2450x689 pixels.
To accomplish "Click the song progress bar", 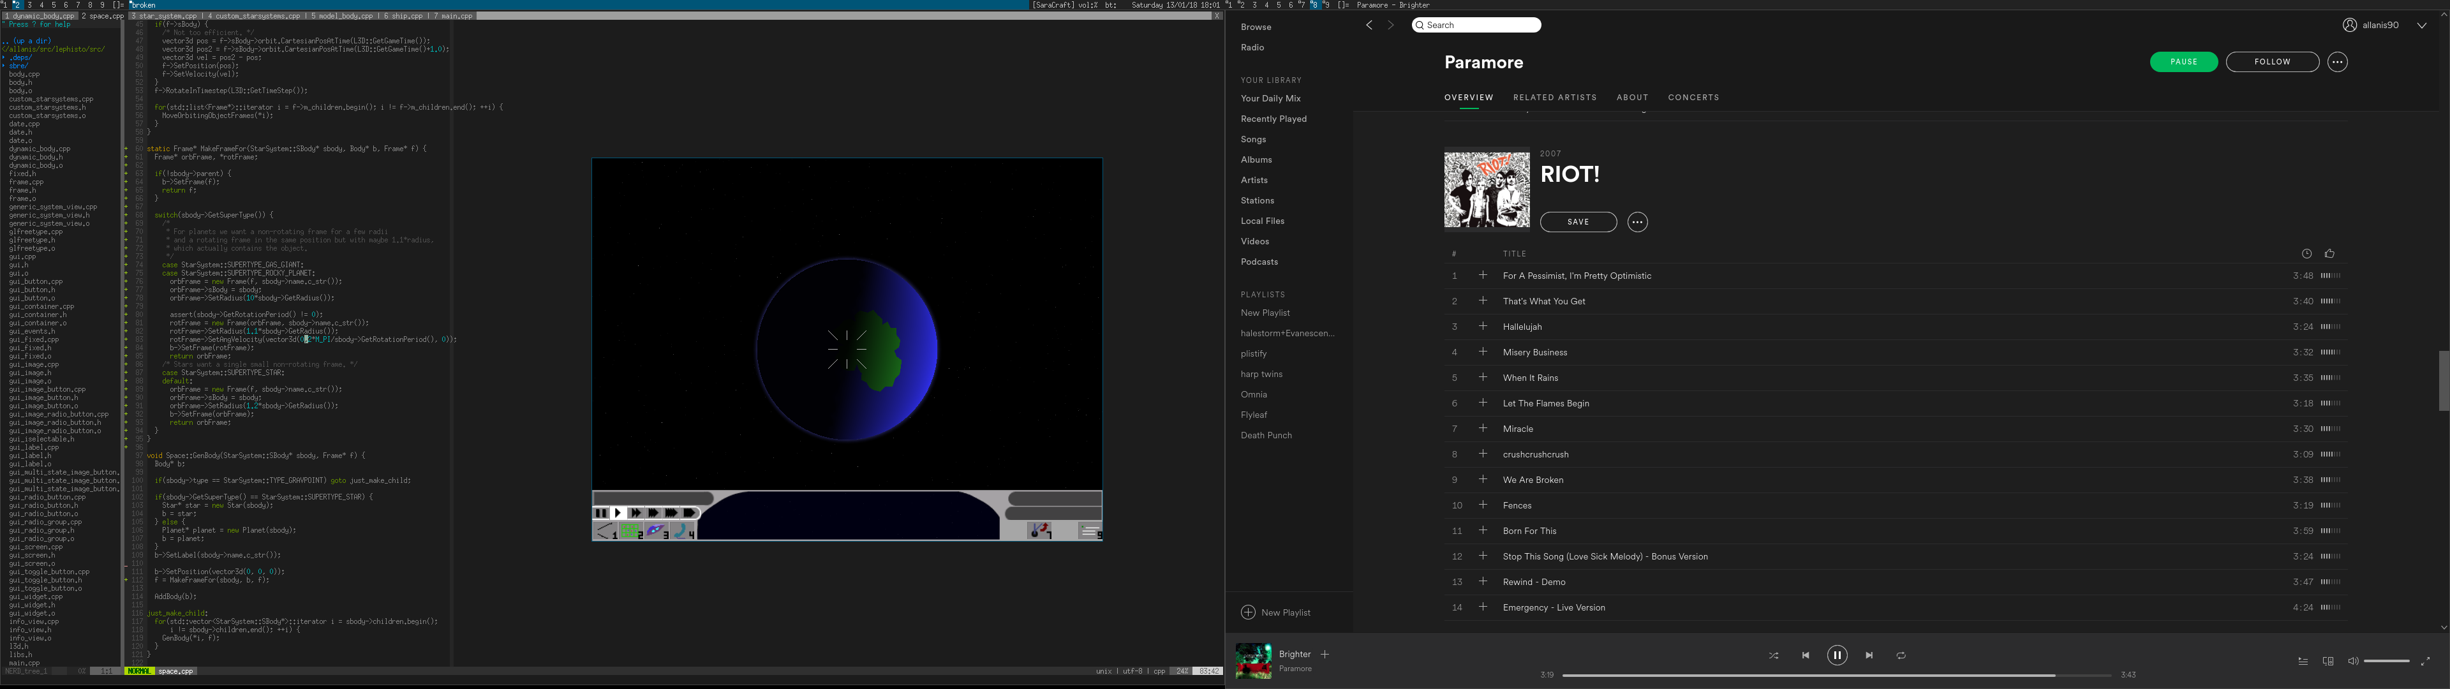I will tap(1836, 676).
